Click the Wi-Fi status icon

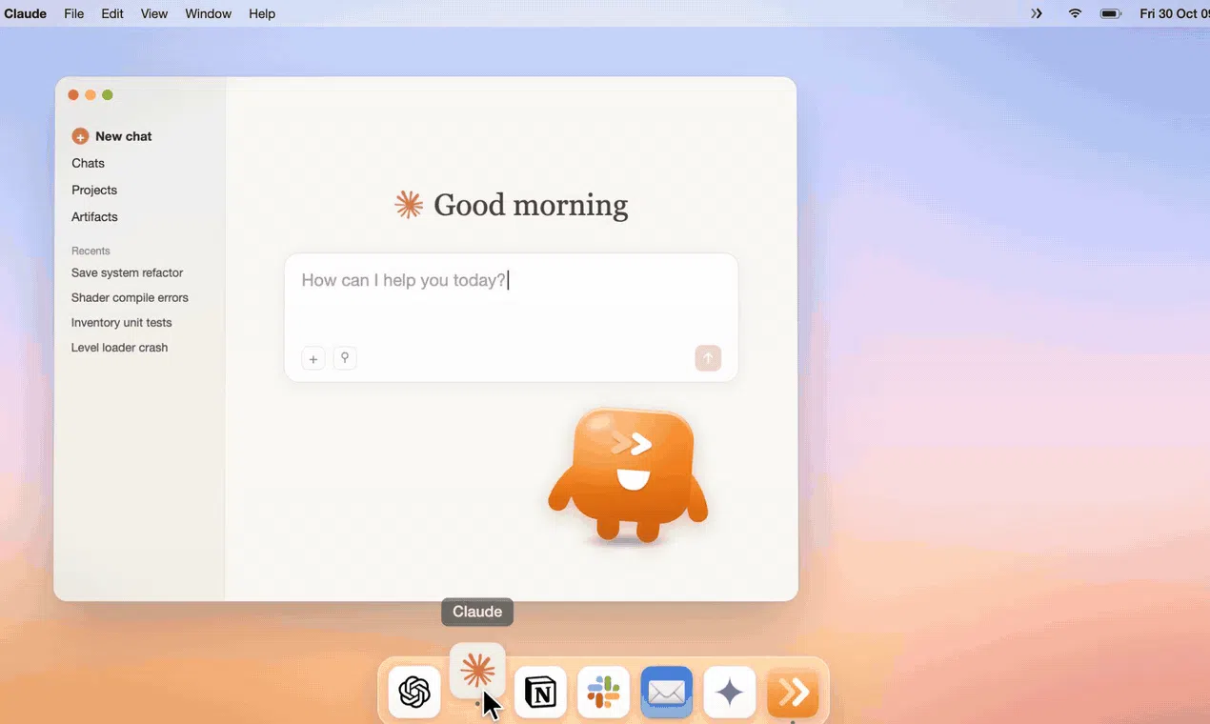pyautogui.click(x=1075, y=13)
